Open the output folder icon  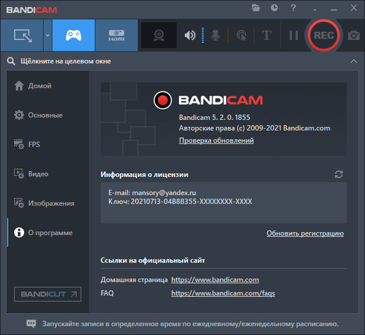255,8
